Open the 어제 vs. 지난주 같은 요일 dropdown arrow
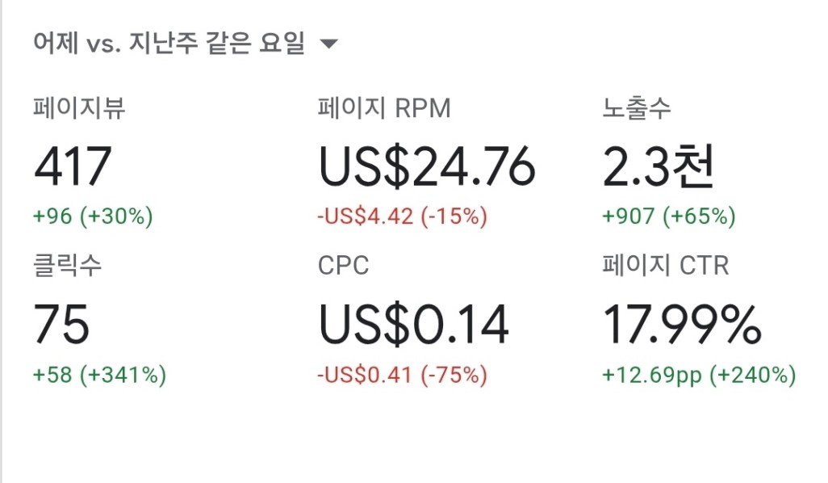The height and width of the screenshot is (483, 828). (x=328, y=44)
